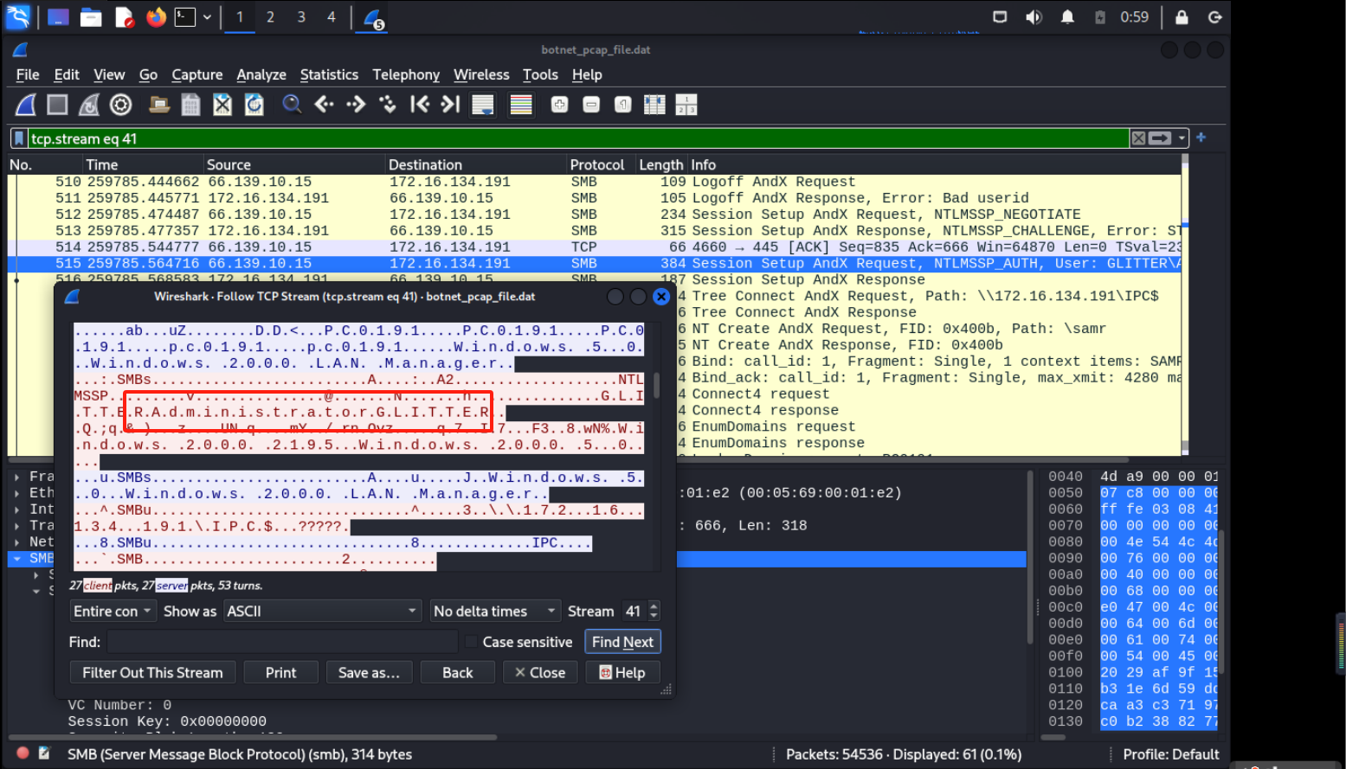Close this capture file icon
Screen dimensions: 1346x769
[222, 105]
